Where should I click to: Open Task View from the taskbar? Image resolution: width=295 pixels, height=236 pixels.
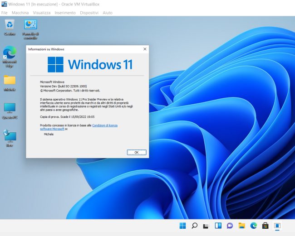point(206,226)
